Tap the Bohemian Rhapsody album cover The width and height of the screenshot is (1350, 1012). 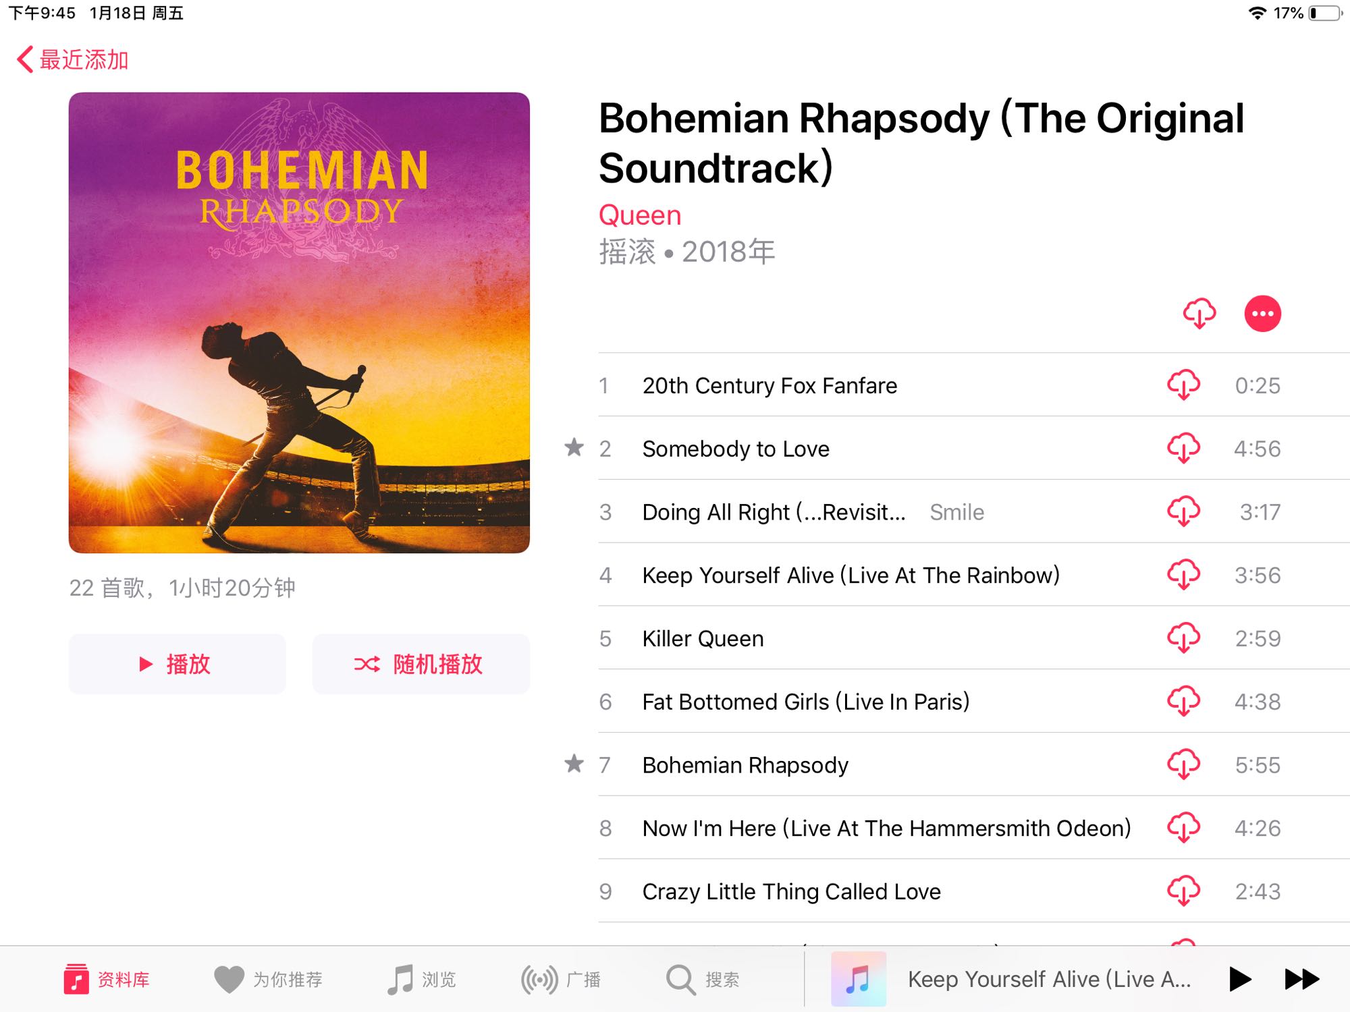299,322
